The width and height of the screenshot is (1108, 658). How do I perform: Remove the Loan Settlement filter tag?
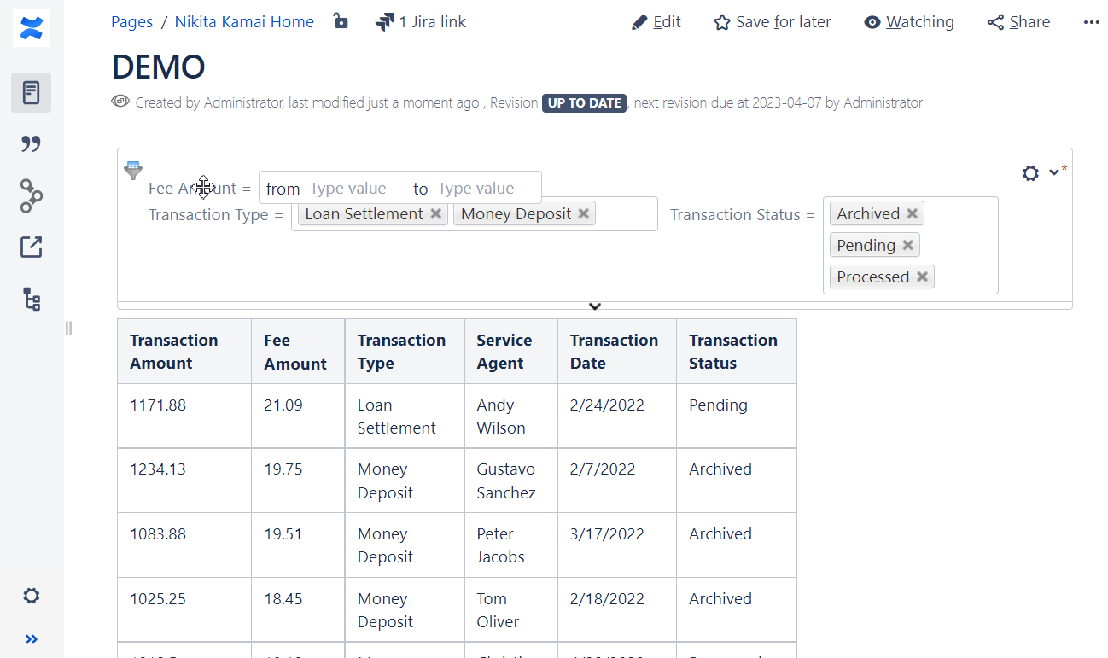(436, 214)
